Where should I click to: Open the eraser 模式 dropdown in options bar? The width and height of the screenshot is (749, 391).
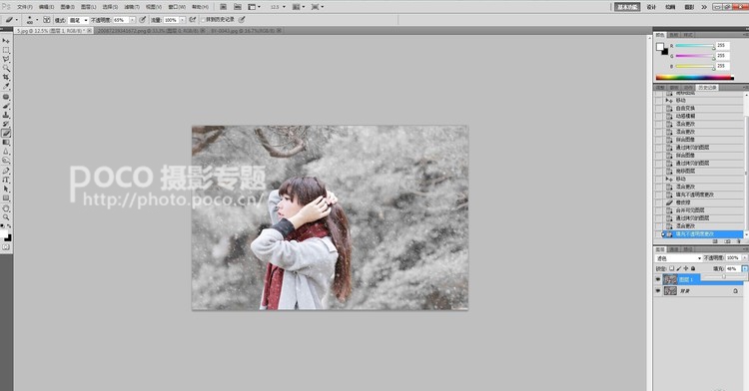coord(79,20)
